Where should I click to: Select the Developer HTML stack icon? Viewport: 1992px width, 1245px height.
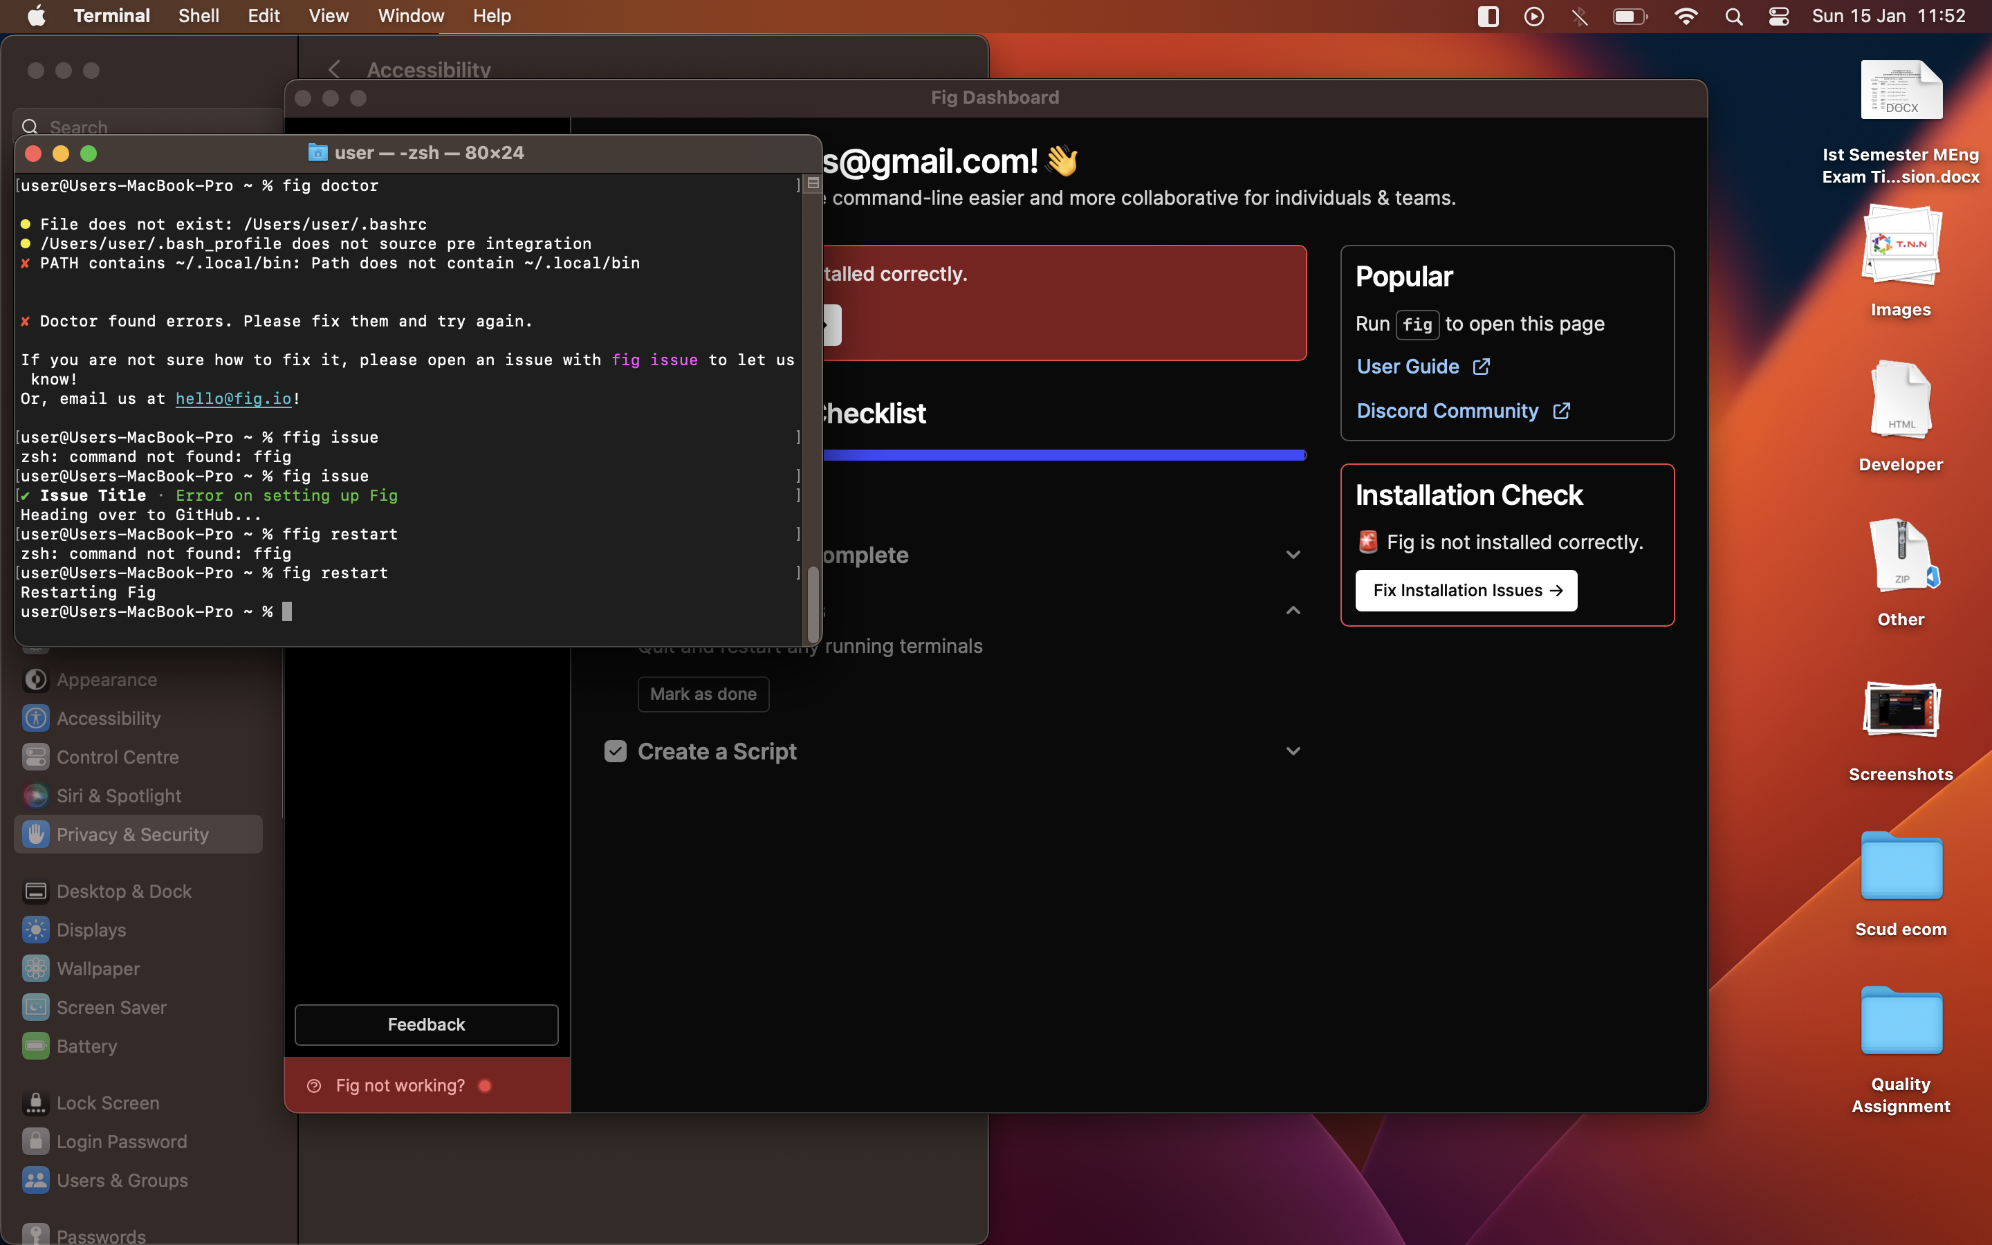click(1901, 398)
